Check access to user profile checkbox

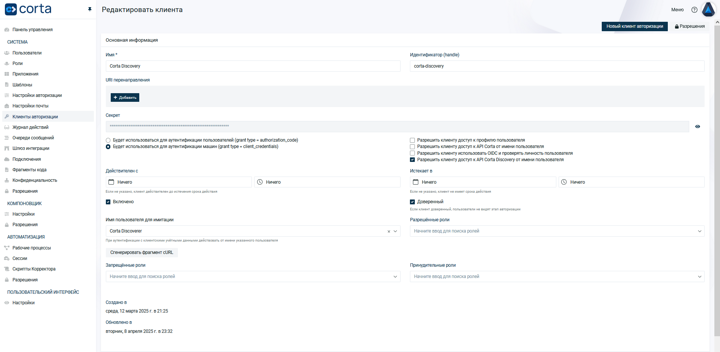coord(413,140)
